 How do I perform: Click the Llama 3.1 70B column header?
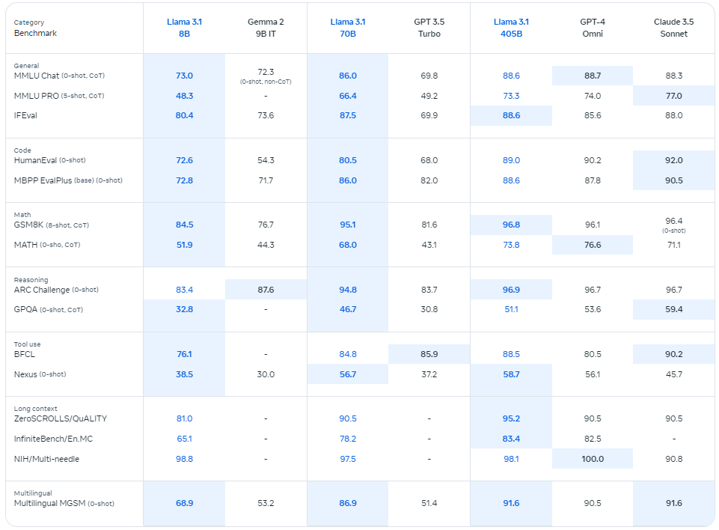[348, 28]
